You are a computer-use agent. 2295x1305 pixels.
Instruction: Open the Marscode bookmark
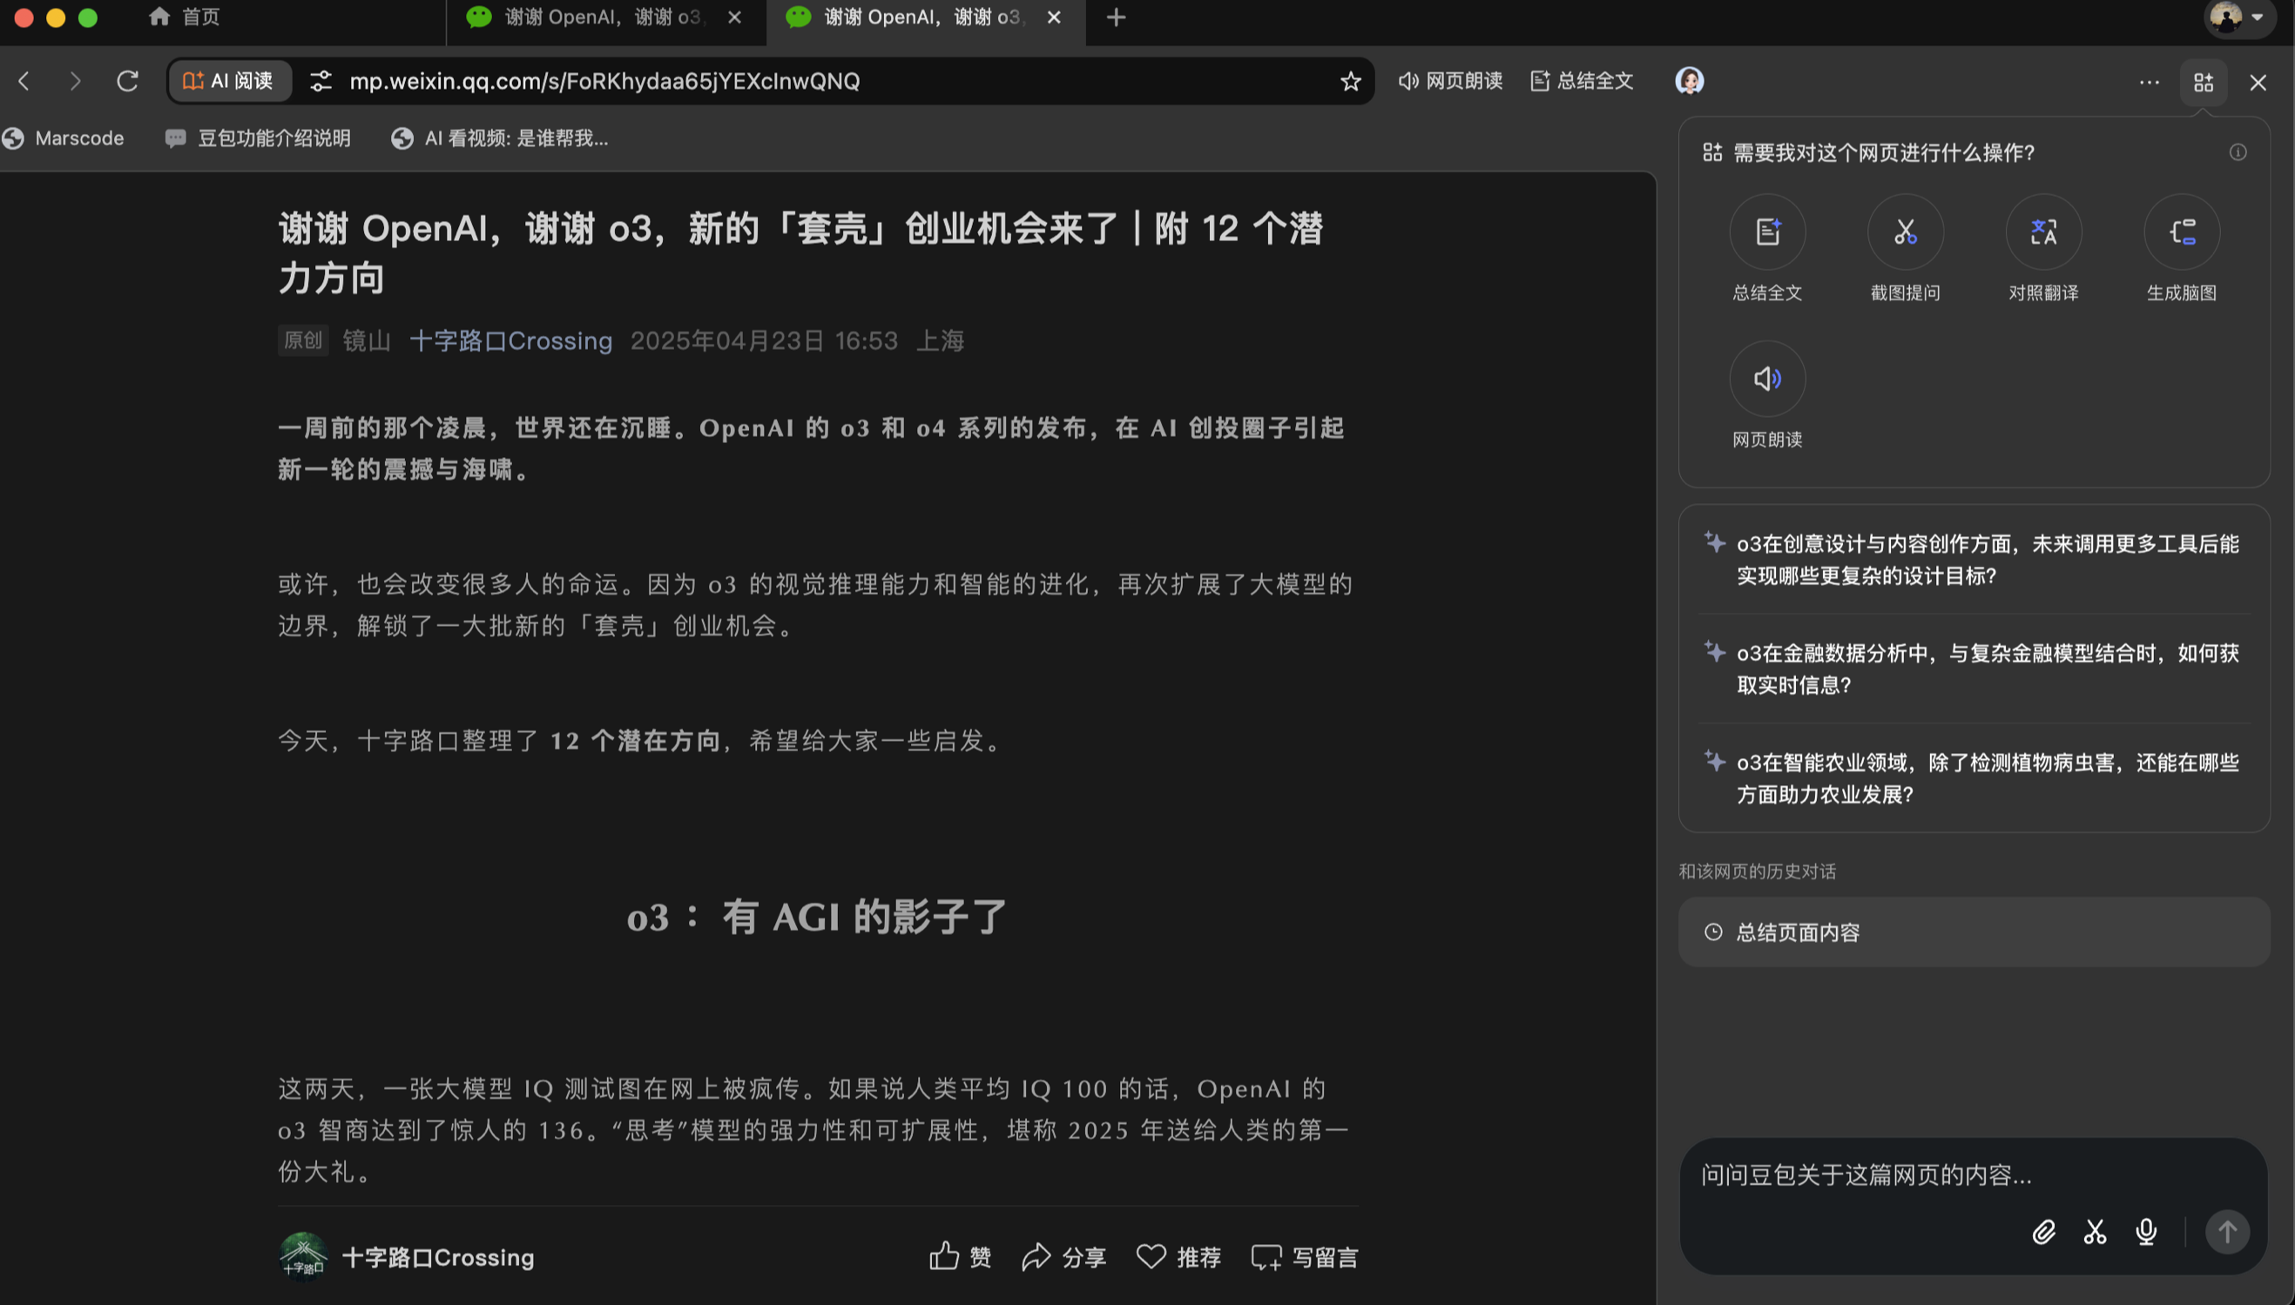click(x=63, y=138)
